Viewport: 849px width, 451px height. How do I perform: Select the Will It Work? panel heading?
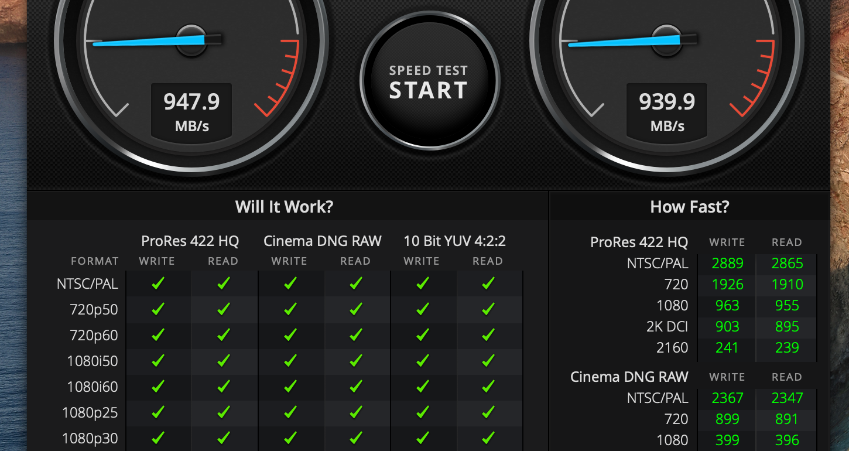click(285, 207)
